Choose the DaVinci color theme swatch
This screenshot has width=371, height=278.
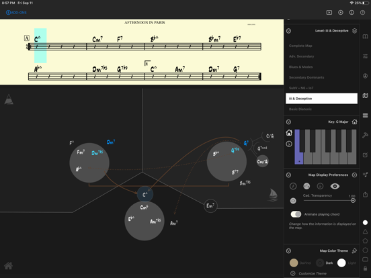[294, 263]
